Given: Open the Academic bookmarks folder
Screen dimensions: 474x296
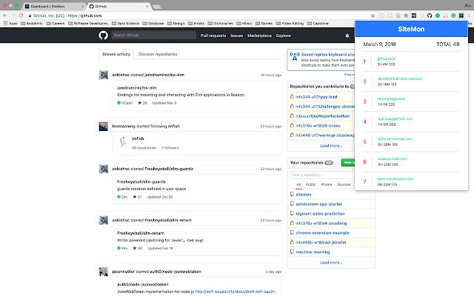Looking at the screenshot, I should click(x=31, y=23).
